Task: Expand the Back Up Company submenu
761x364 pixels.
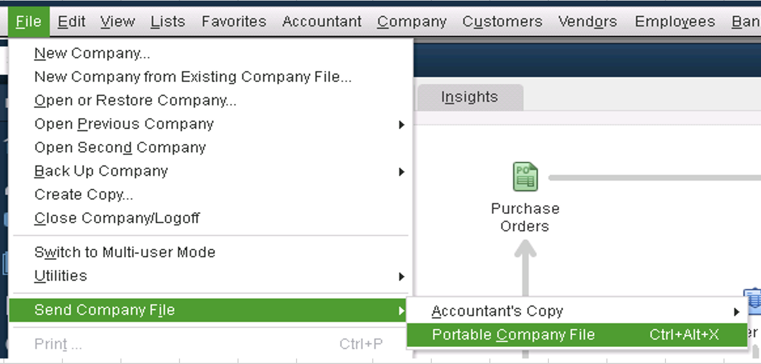Action: point(101,171)
